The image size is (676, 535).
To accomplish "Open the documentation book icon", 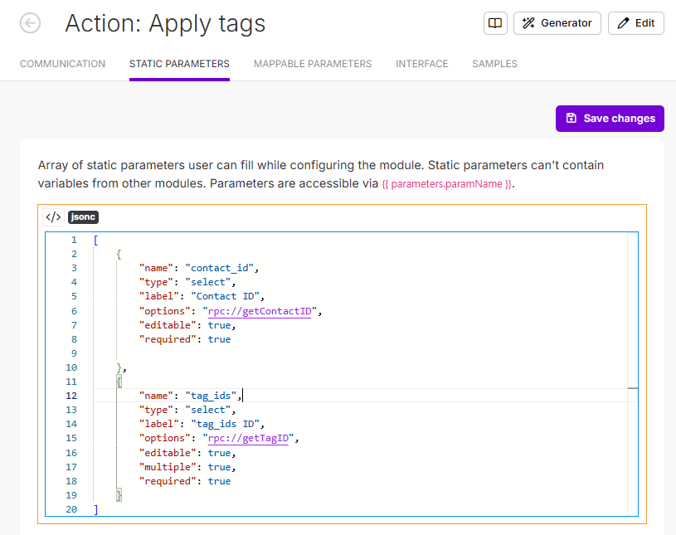I will coord(495,23).
